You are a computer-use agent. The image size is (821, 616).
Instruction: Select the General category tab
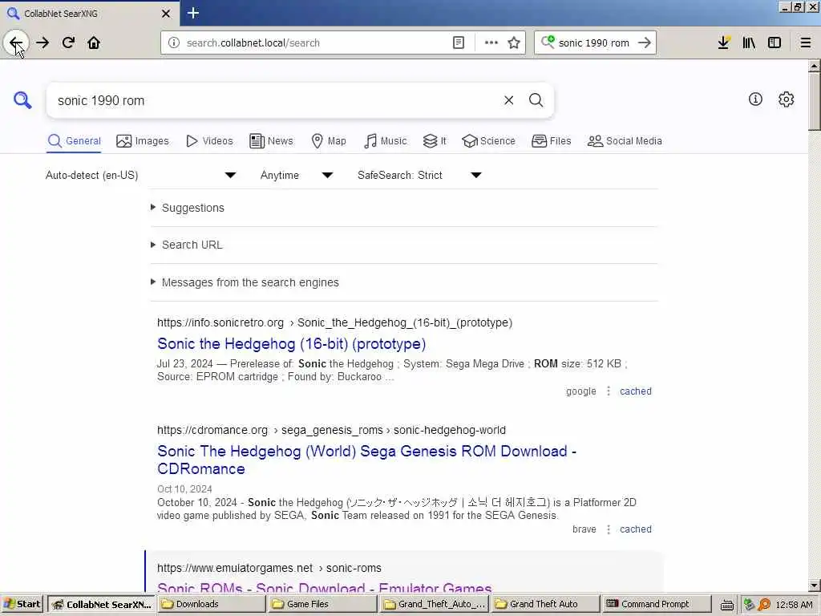[x=74, y=141]
